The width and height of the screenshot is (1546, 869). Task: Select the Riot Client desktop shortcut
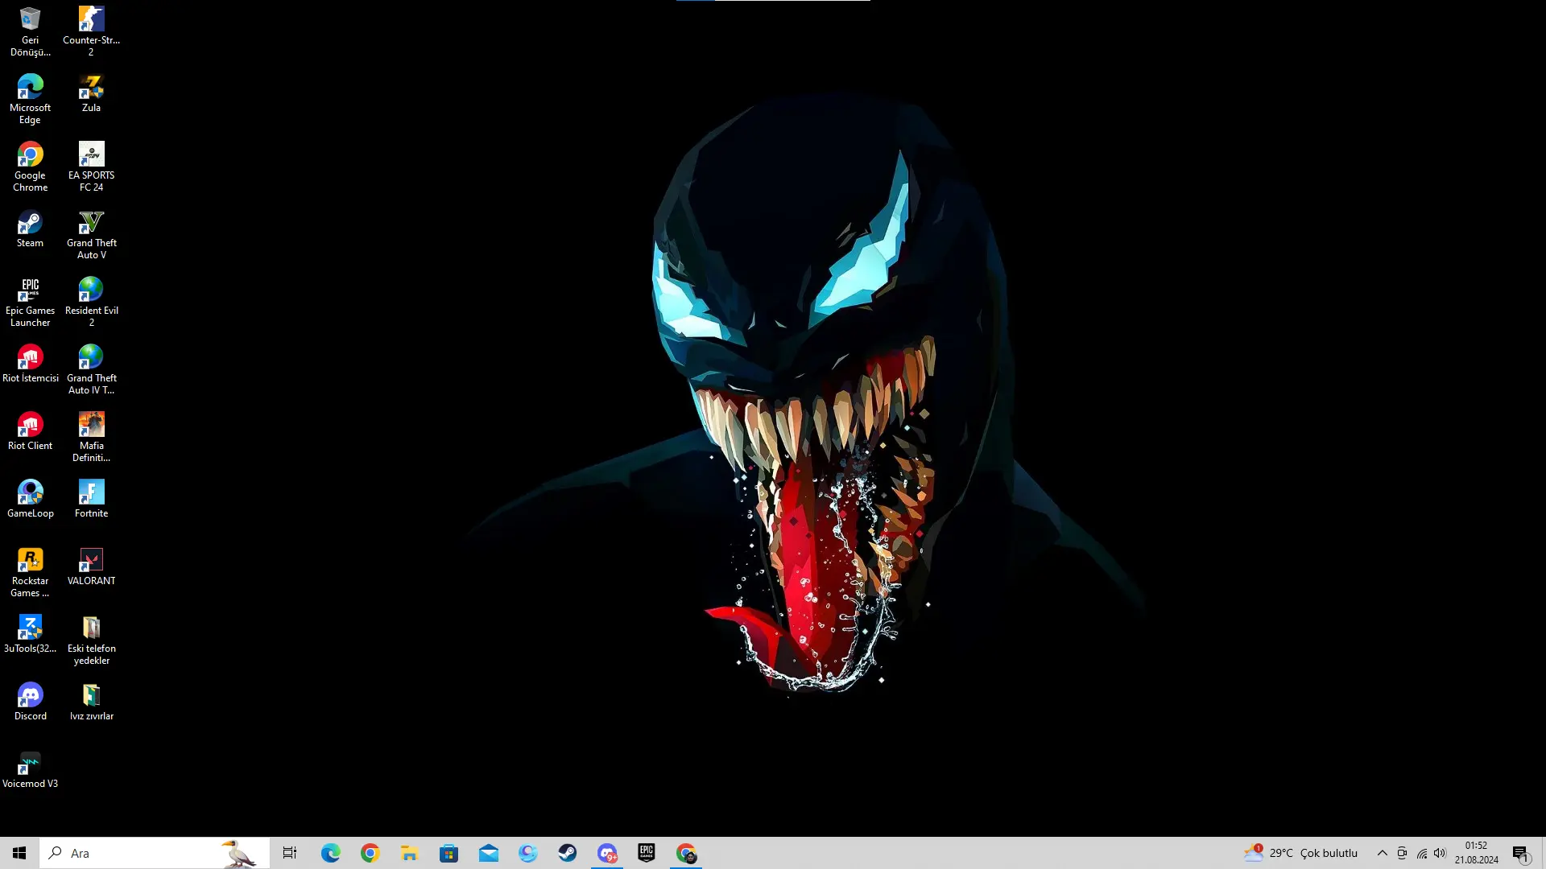[x=30, y=431]
